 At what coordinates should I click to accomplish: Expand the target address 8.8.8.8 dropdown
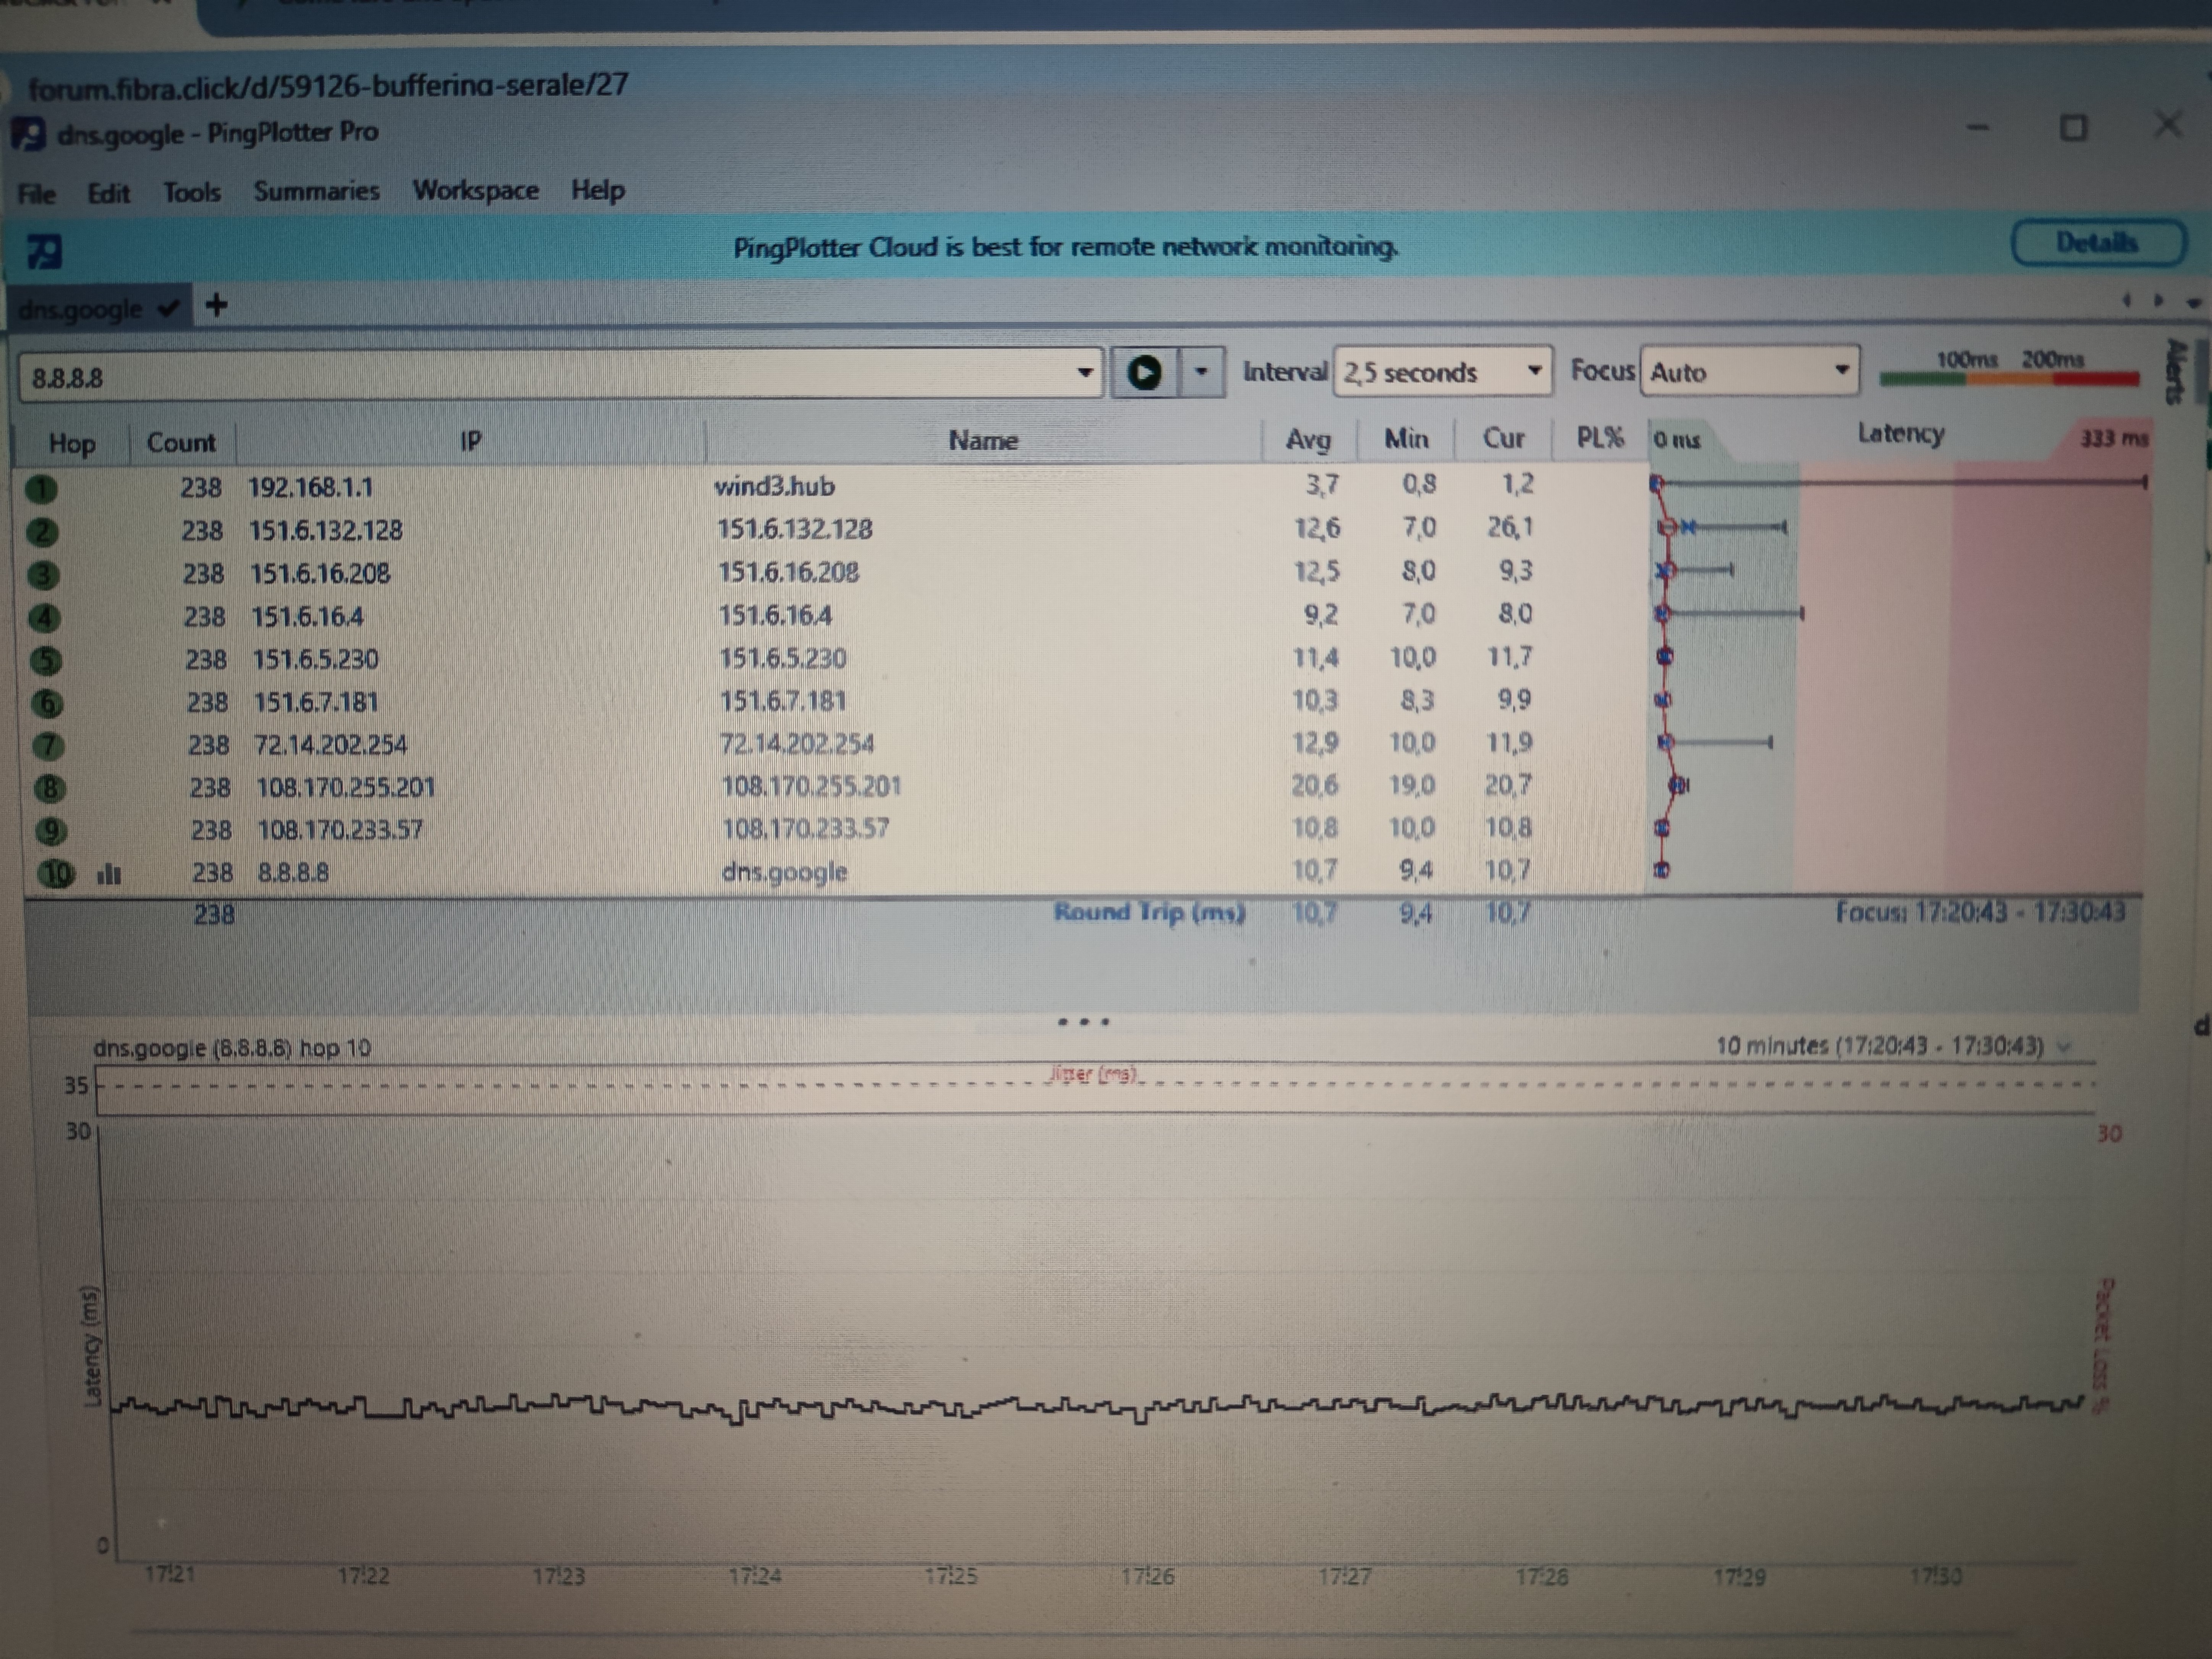click(1085, 373)
